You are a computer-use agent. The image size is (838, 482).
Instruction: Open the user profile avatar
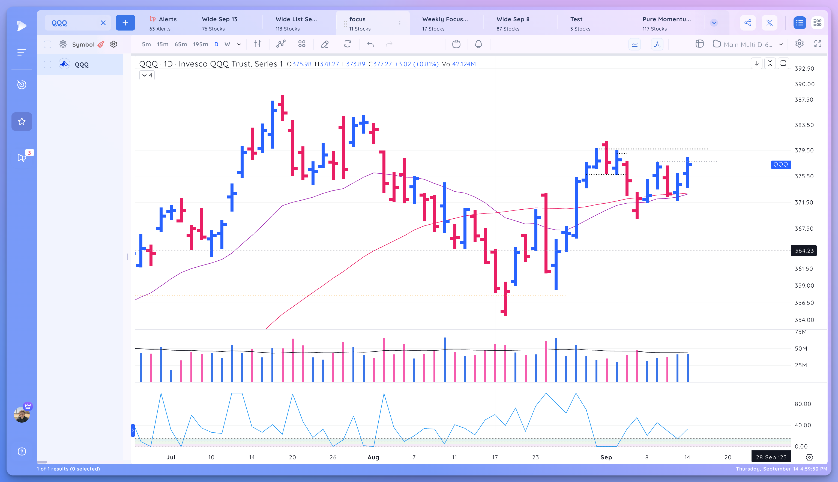click(x=22, y=414)
